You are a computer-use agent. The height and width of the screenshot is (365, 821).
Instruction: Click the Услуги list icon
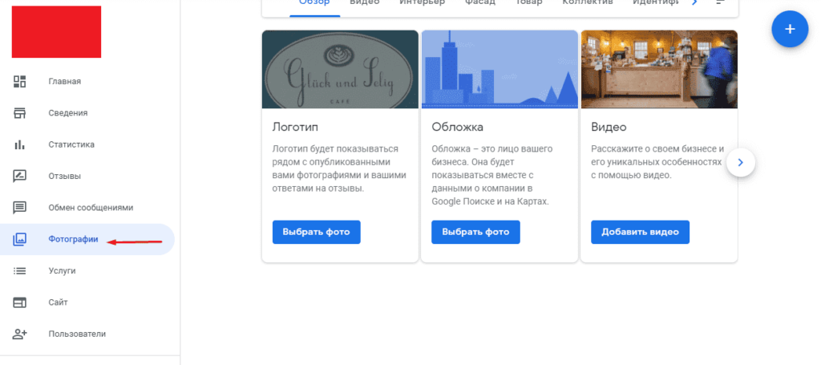coord(20,271)
